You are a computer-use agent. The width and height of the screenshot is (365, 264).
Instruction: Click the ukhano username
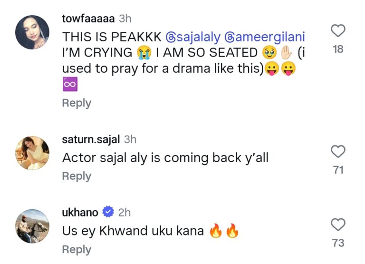tap(80, 212)
